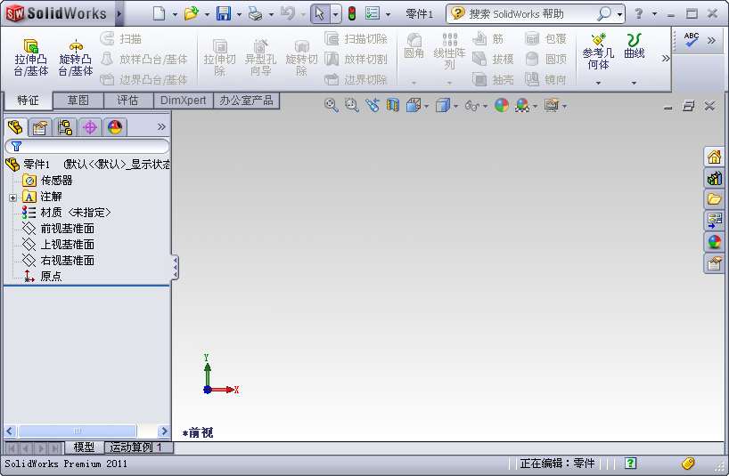The height and width of the screenshot is (476, 729).
Task: Toggle the rebuild traffic light icon
Action: (x=352, y=14)
